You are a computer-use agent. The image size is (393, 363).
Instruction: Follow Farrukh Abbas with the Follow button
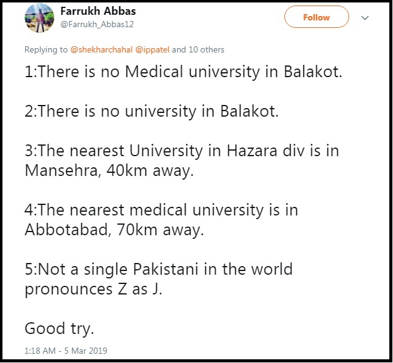[316, 17]
